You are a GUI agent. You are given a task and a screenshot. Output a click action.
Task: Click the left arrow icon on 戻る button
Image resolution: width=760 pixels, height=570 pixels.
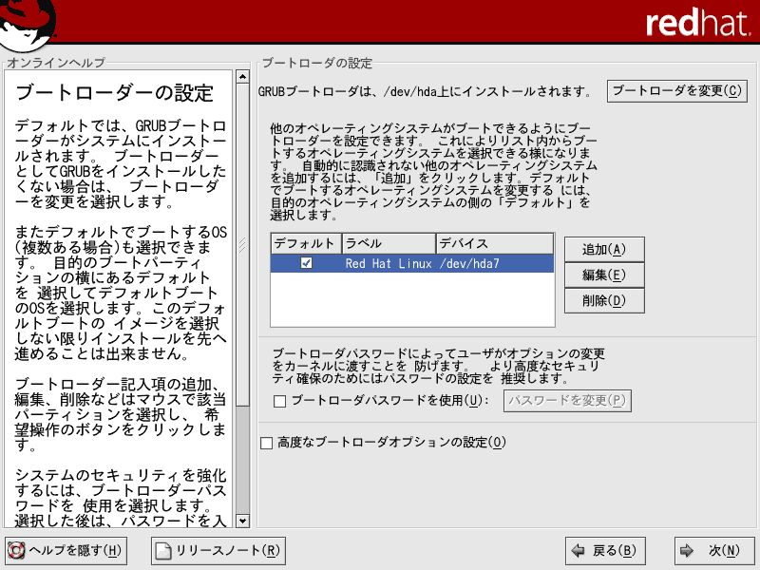pyautogui.click(x=579, y=551)
